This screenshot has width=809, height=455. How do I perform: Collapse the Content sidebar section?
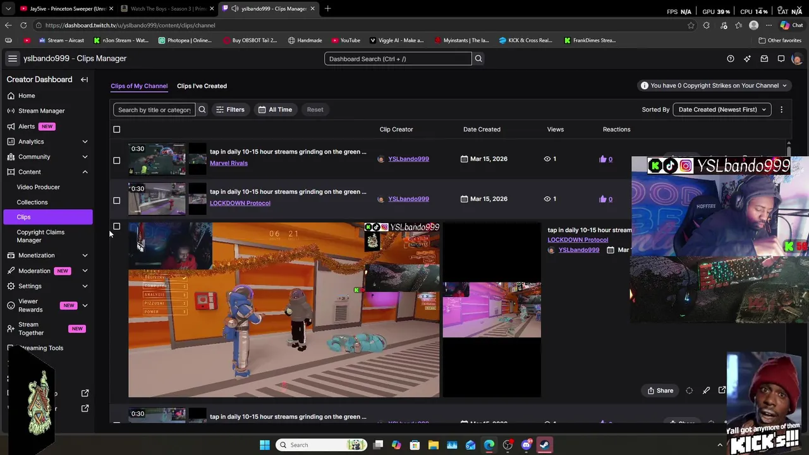click(x=85, y=172)
